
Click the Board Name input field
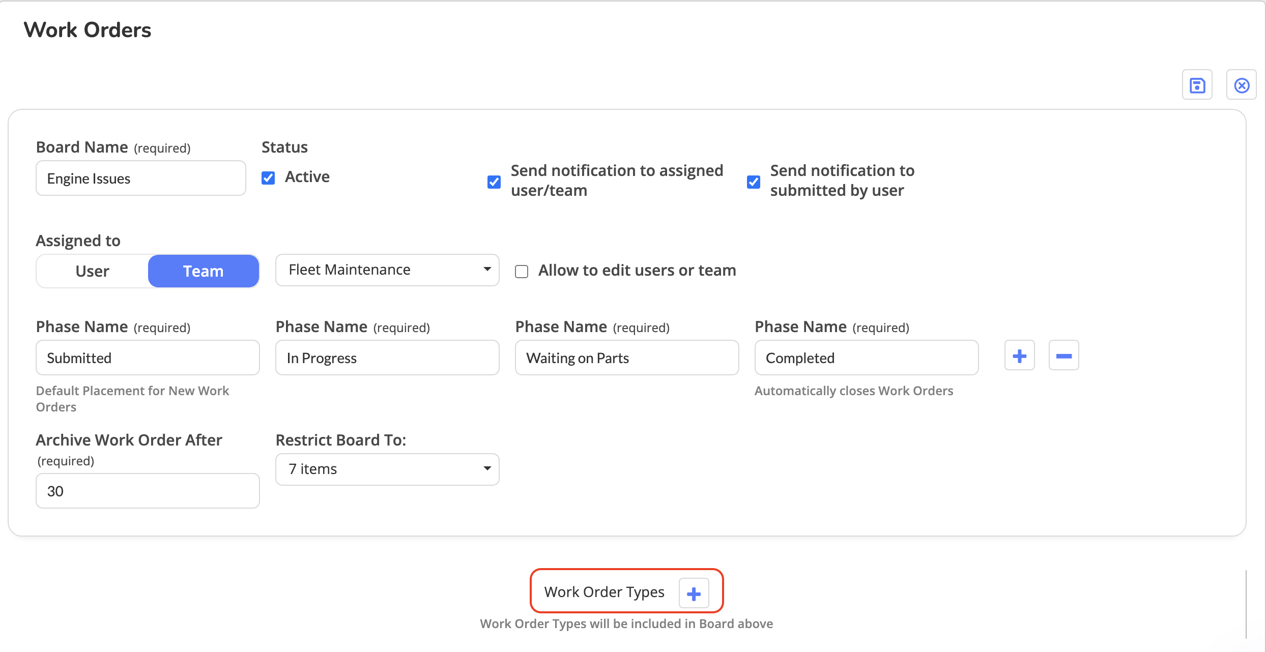pyautogui.click(x=140, y=178)
